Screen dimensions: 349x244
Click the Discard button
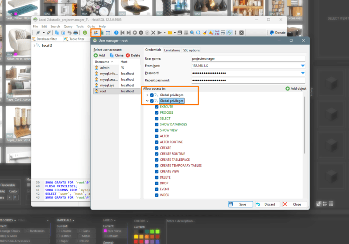[267, 204]
